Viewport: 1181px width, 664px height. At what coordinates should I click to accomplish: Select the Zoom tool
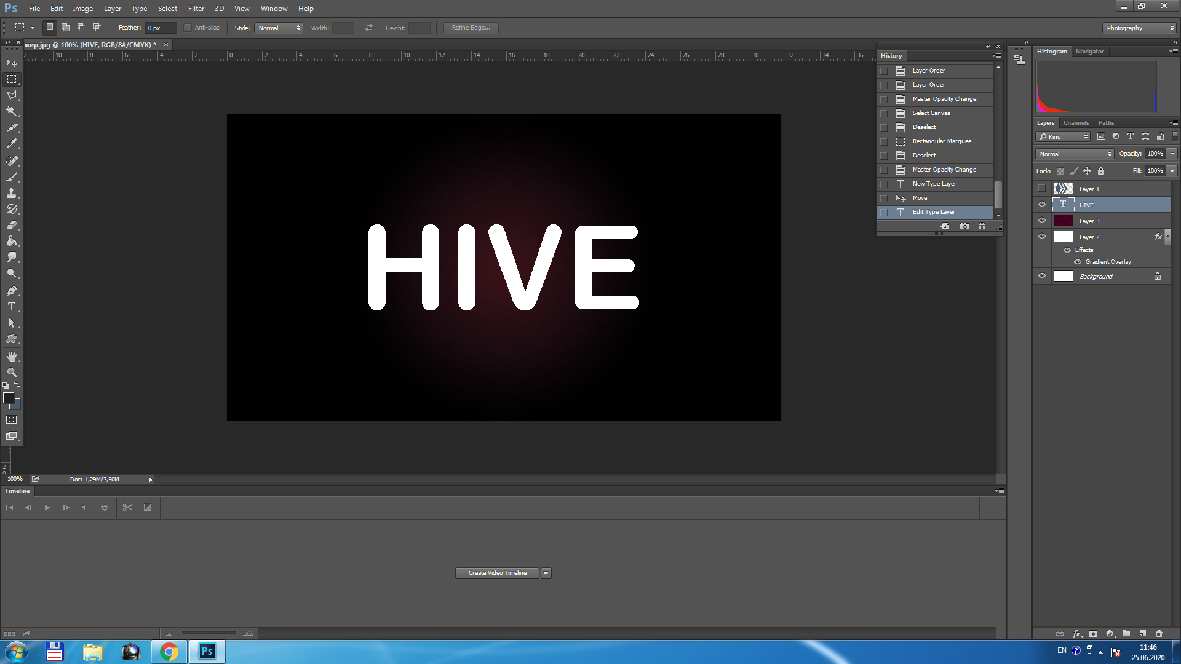point(12,373)
